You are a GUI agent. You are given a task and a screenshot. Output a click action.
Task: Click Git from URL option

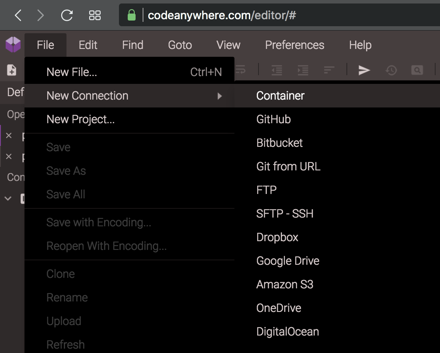click(337, 166)
